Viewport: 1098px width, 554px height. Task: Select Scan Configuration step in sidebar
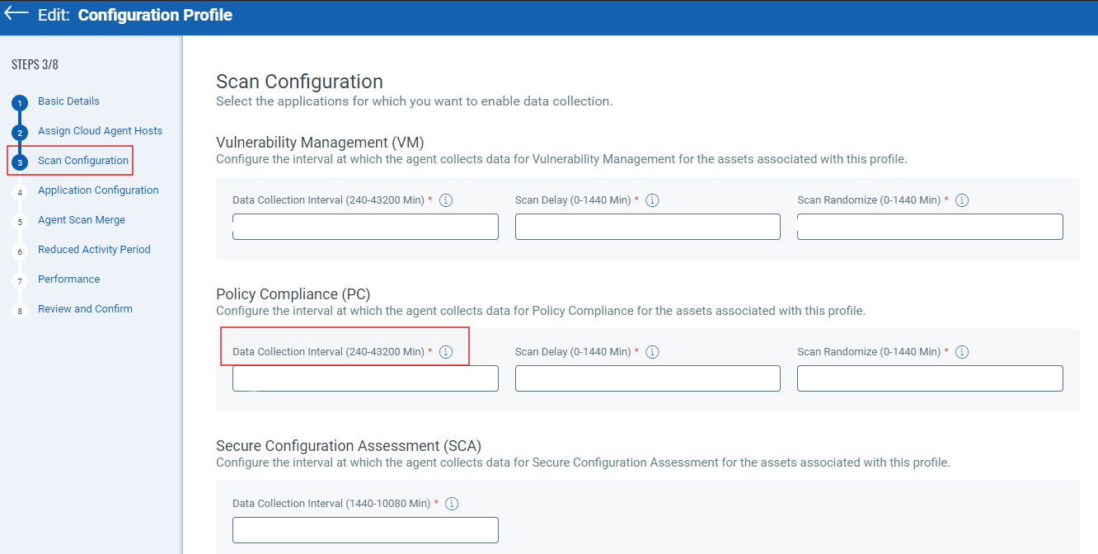click(x=83, y=161)
